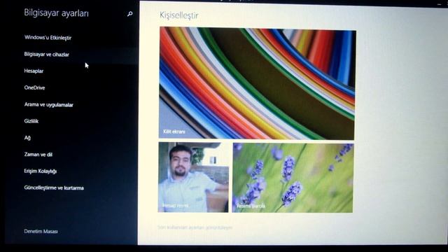Click the Resimli parola lavender tile
This screenshot has height=252, width=448.
click(x=293, y=178)
